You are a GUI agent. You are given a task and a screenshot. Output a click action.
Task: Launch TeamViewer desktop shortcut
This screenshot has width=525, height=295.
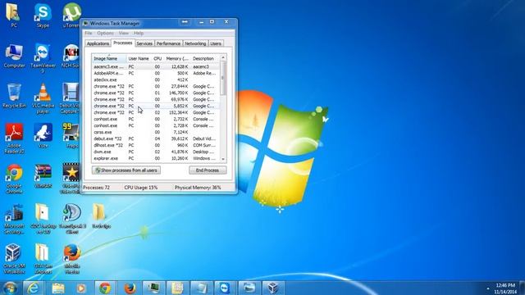click(43, 57)
